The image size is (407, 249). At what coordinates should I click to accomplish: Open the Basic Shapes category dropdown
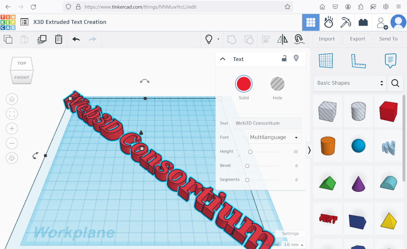[350, 83]
